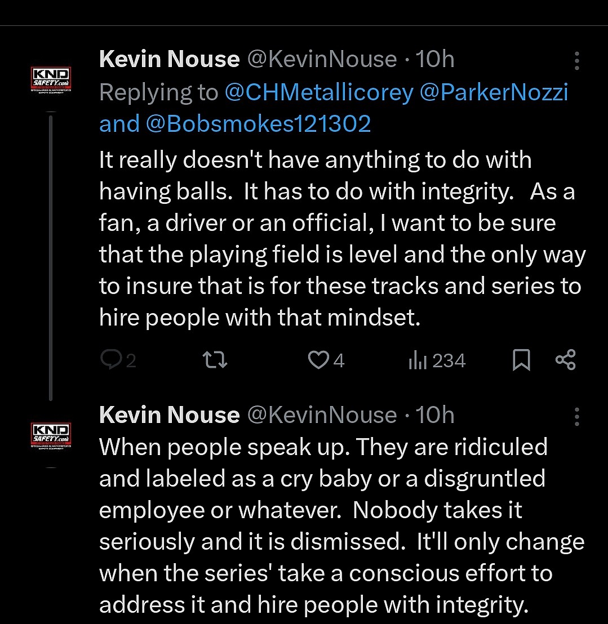This screenshot has height=624, width=608.
Task: Visit the @CHMetallicorey profile mention
Action: click(319, 92)
